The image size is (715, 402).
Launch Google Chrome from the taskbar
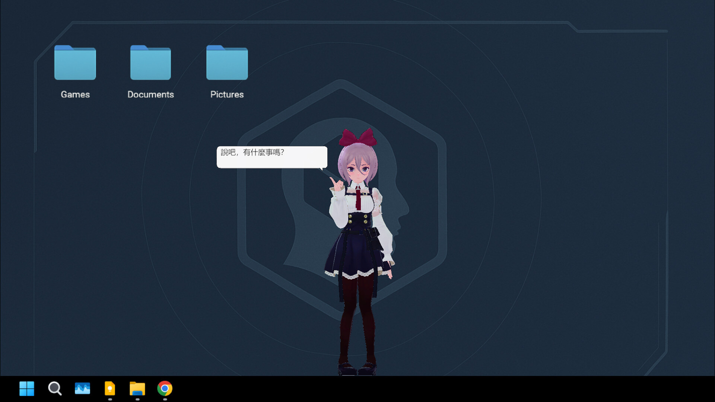[x=164, y=389]
